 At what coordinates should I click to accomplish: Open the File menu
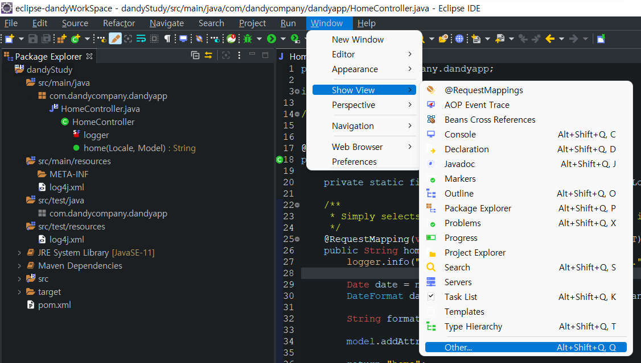click(x=11, y=23)
